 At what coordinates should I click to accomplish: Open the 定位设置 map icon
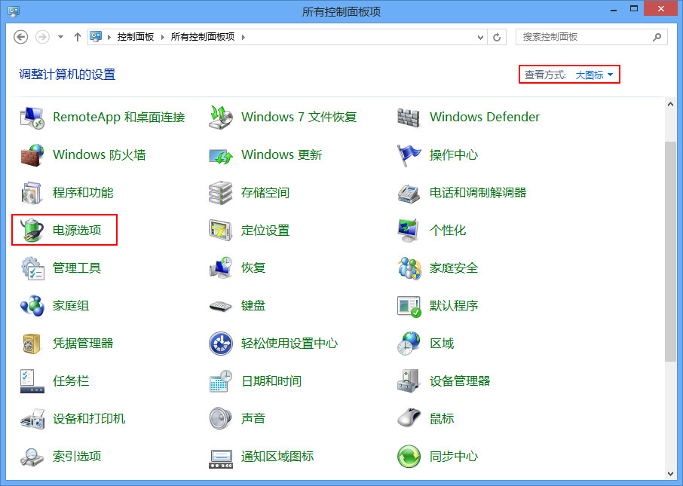(221, 231)
